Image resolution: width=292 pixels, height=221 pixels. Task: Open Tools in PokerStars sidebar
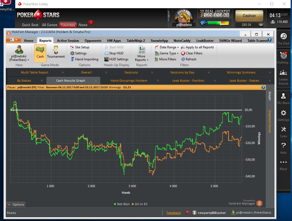tap(284, 132)
